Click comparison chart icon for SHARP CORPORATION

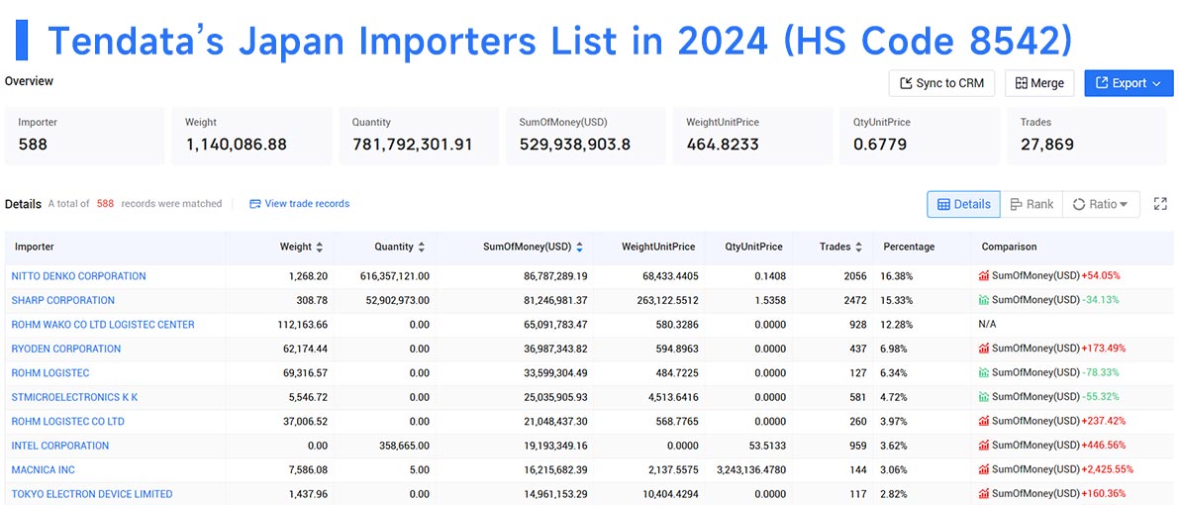click(x=983, y=300)
